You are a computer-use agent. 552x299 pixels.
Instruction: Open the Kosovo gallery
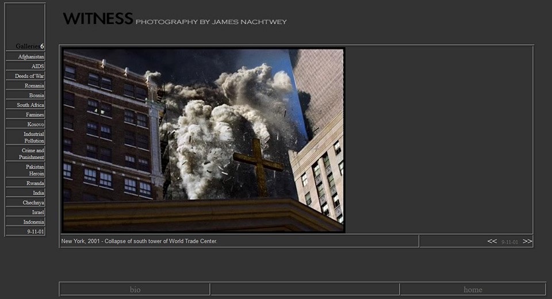coord(36,124)
